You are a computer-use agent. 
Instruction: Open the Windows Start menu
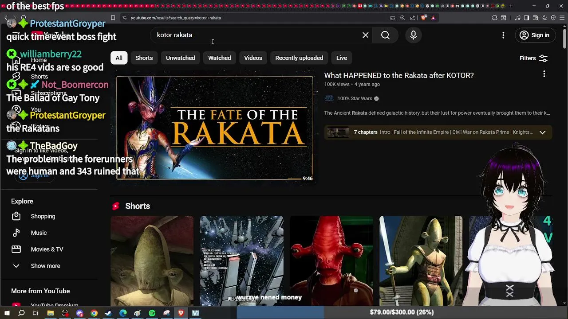click(7, 313)
